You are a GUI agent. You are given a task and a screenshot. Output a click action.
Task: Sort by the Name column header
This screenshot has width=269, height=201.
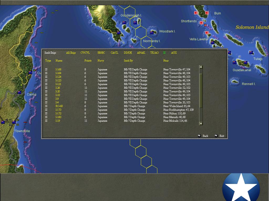coord(59,60)
